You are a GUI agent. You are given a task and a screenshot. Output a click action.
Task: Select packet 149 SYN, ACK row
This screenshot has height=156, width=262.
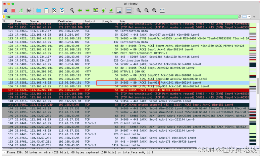click(x=126, y=127)
